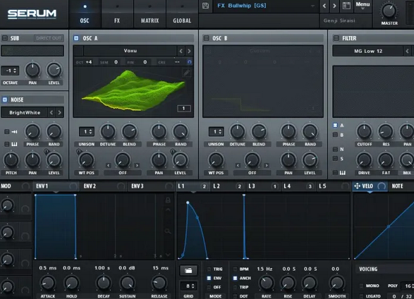Click the DIRECT OUT button
This screenshot has width=414, height=299.
click(48, 38)
